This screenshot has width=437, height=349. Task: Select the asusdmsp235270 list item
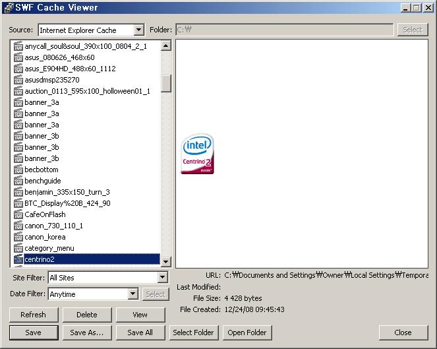52,80
